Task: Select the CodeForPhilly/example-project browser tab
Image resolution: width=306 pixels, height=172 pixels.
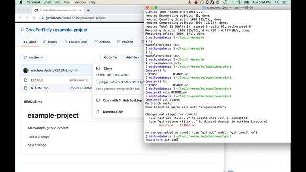Action: tap(58, 10)
